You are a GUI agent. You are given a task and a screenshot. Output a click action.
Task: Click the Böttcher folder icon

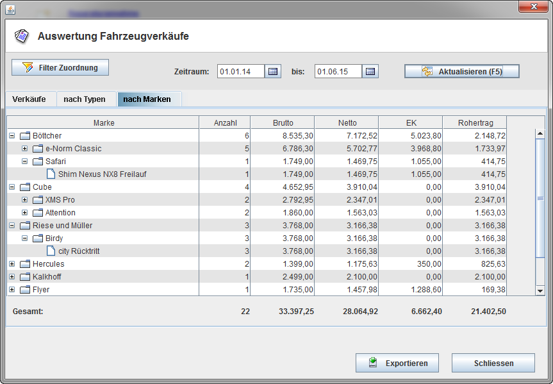(25, 136)
